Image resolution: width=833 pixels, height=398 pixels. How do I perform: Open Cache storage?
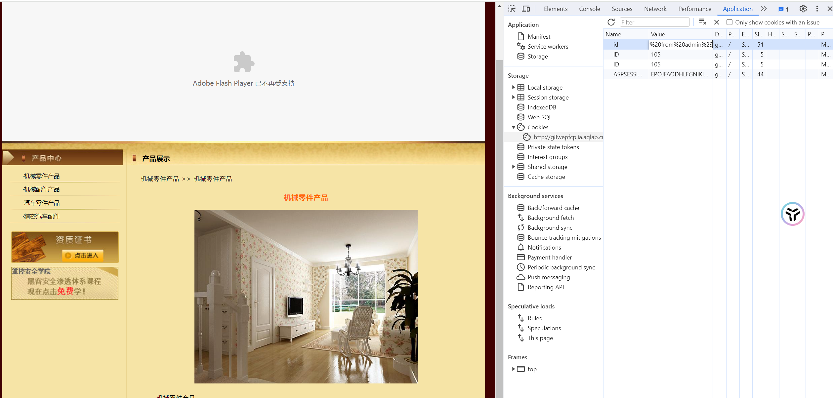546,177
